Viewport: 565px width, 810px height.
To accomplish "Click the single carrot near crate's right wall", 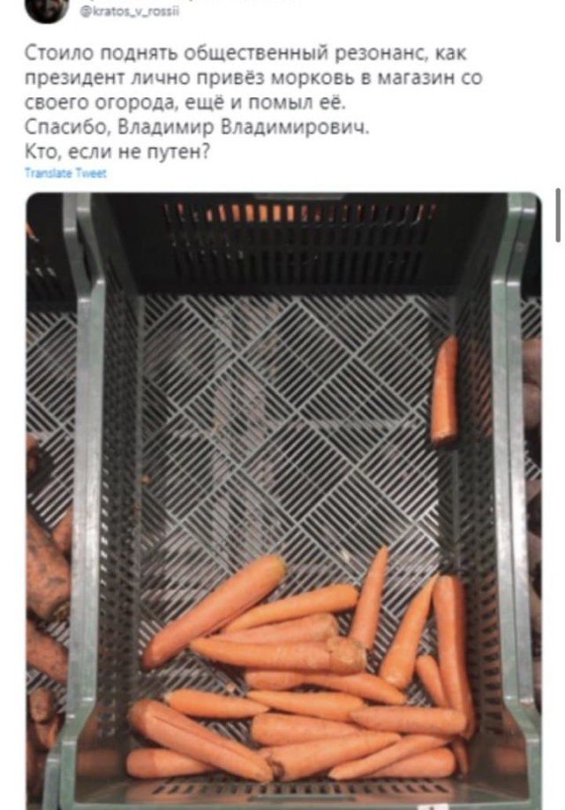I will pos(444,389).
